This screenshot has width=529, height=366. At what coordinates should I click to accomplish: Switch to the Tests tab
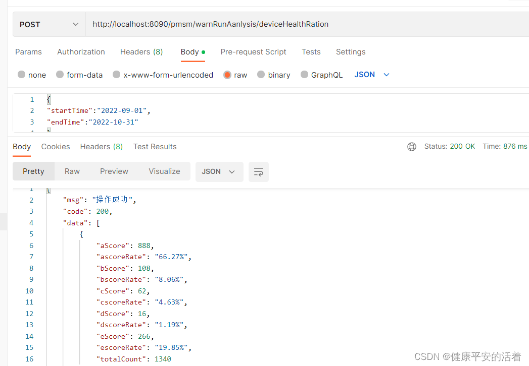click(311, 52)
